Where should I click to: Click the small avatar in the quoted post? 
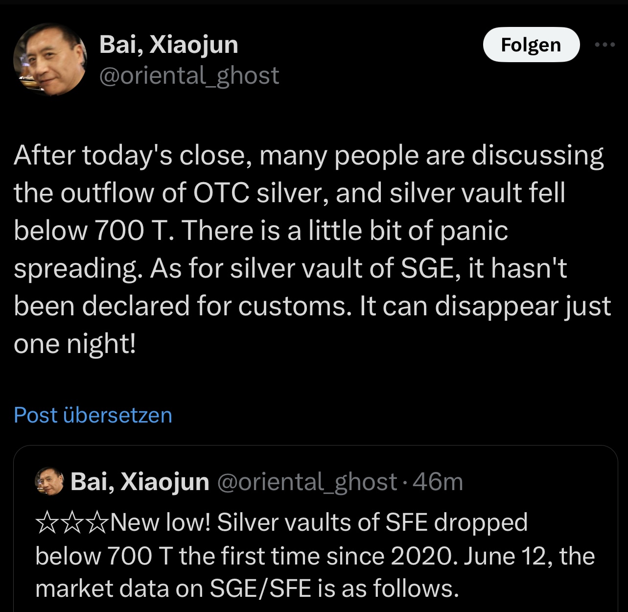pos(49,482)
